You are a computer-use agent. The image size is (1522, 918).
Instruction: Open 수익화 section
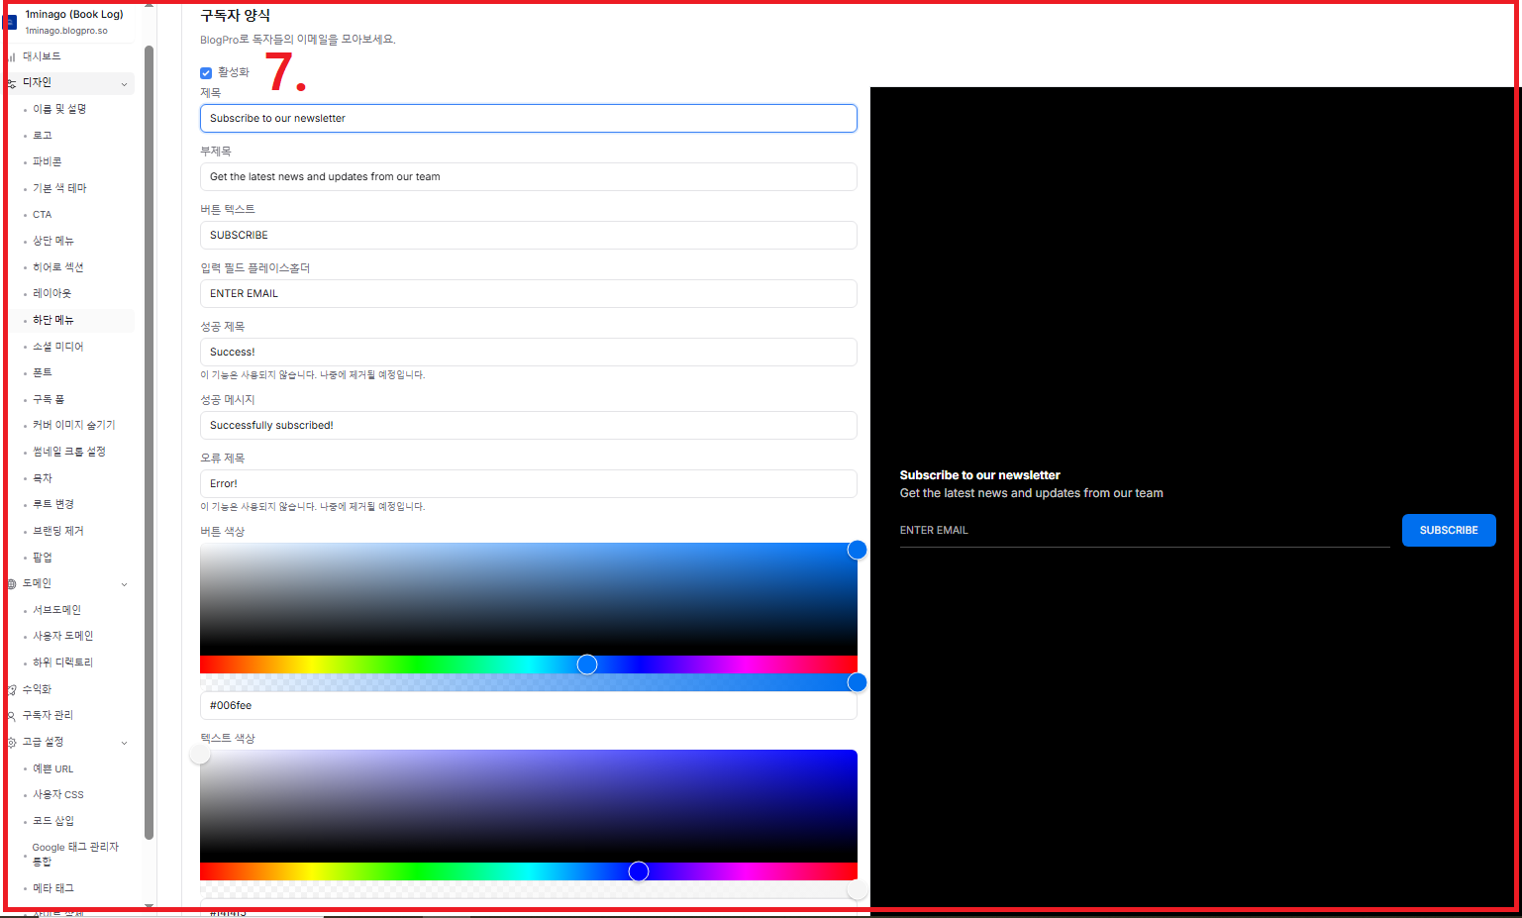coord(37,689)
